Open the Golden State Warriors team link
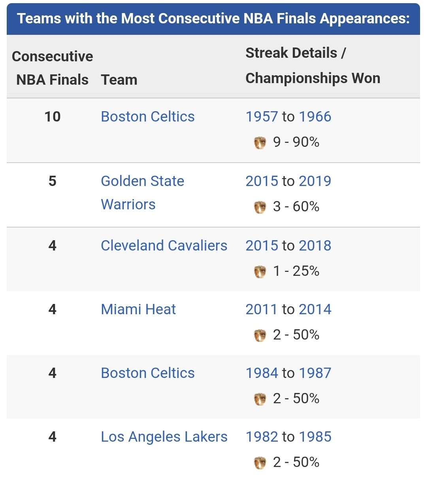426x482 pixels. 143,193
